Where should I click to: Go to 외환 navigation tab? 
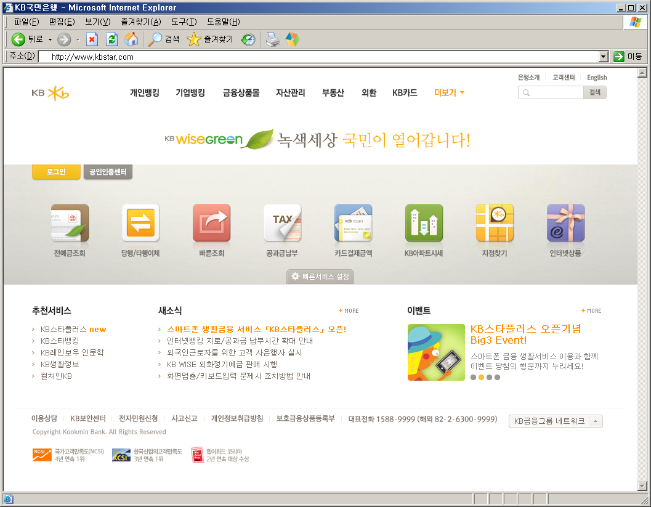point(369,92)
